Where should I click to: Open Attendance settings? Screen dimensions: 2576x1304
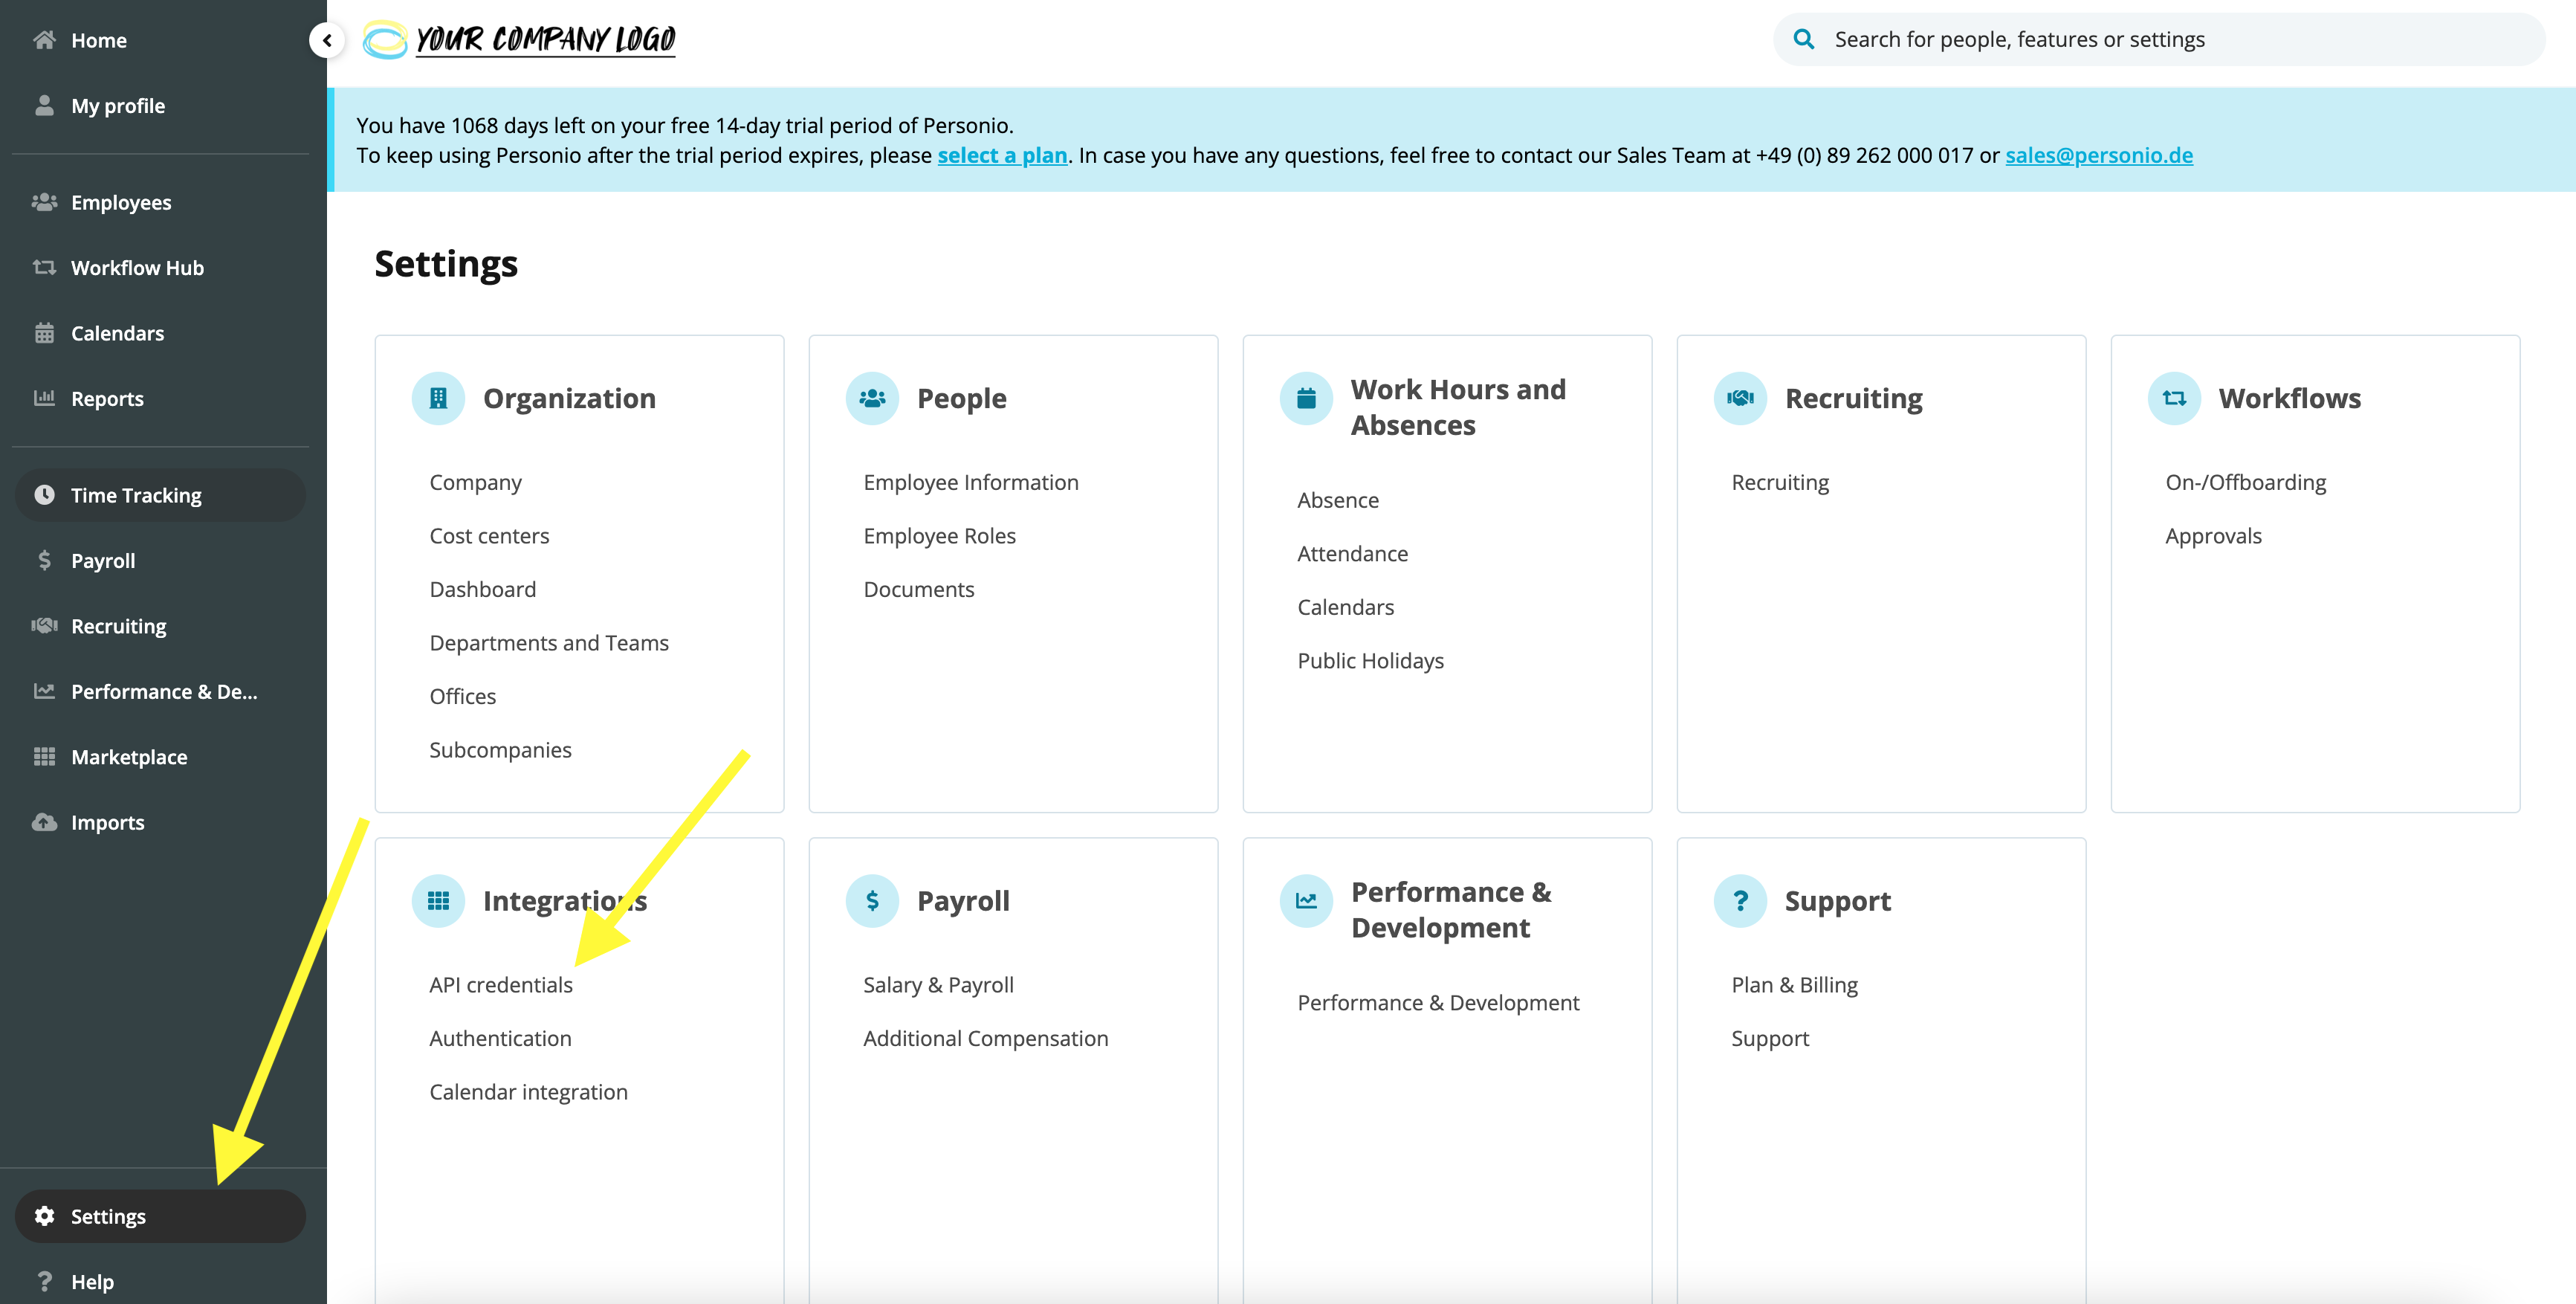[x=1352, y=554]
